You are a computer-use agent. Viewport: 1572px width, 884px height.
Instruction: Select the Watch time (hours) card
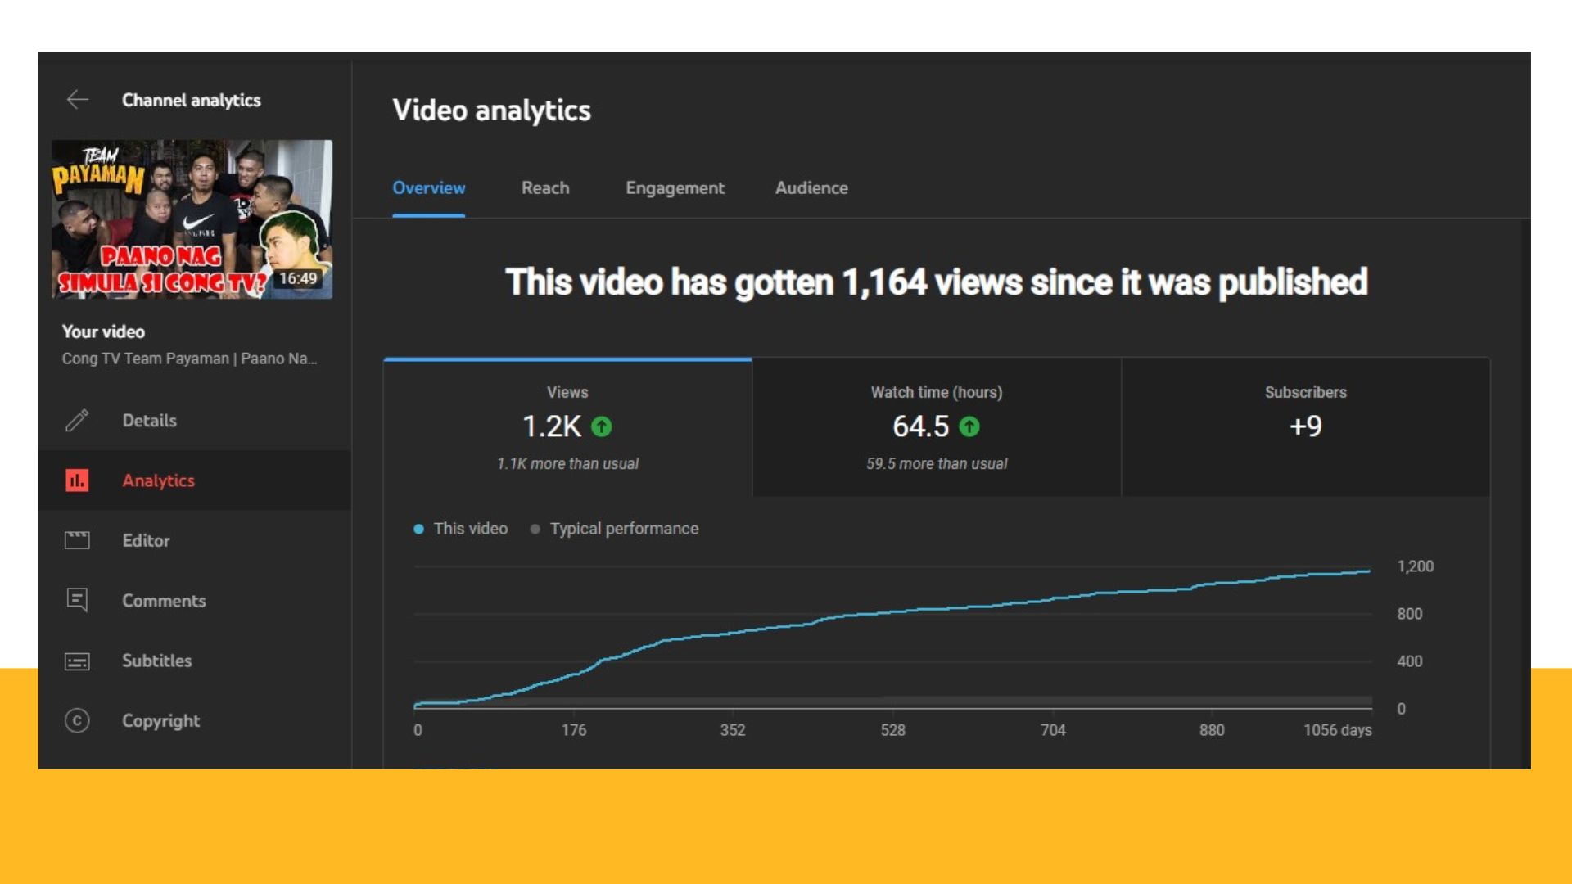[937, 427]
